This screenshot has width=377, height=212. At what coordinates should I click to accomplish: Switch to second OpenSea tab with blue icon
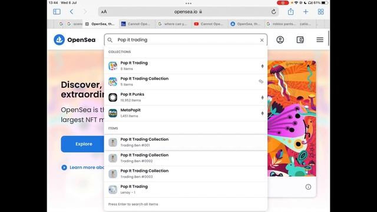[x=246, y=24]
